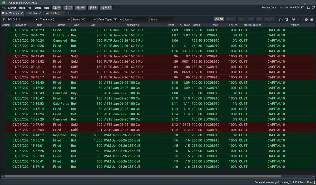Click the 10:16:53 Cxld Partial status cell
Viewport: 316px width, 185px height.
click(x=61, y=104)
